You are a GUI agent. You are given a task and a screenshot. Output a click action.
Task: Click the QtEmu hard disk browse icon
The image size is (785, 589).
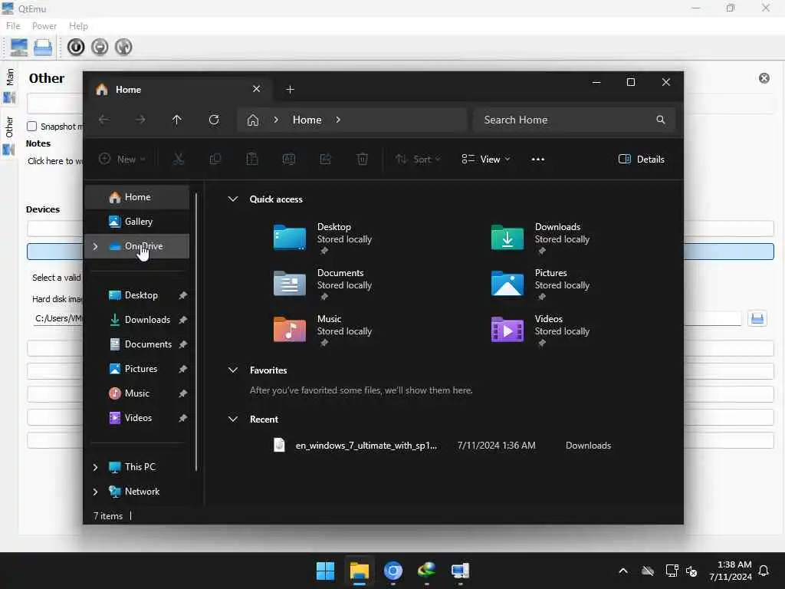[757, 318]
